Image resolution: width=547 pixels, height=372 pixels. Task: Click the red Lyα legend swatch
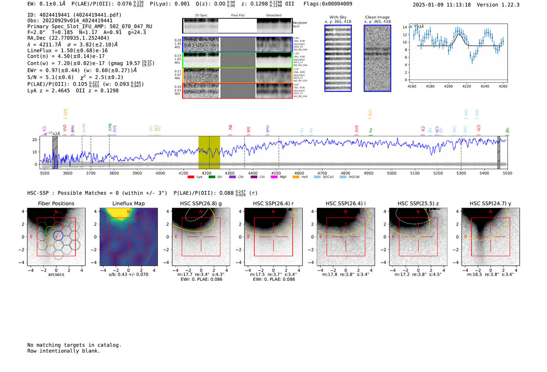pos(191,177)
